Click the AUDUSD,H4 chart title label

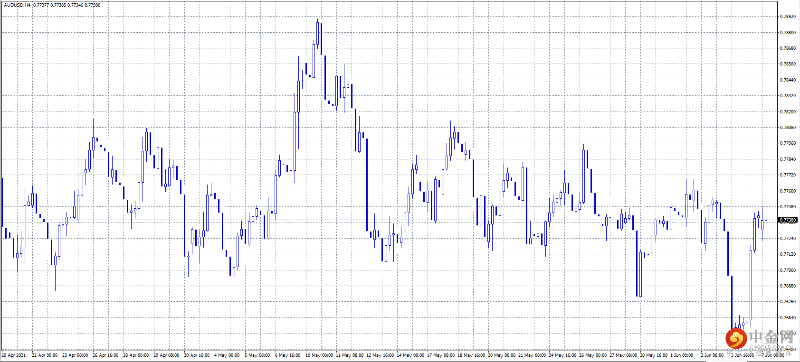pos(17,5)
